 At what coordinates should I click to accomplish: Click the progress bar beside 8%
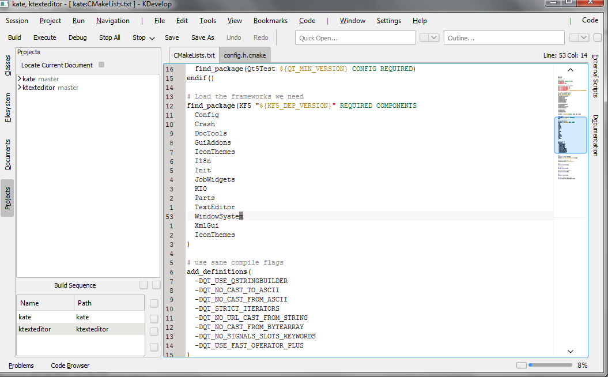tap(550, 365)
